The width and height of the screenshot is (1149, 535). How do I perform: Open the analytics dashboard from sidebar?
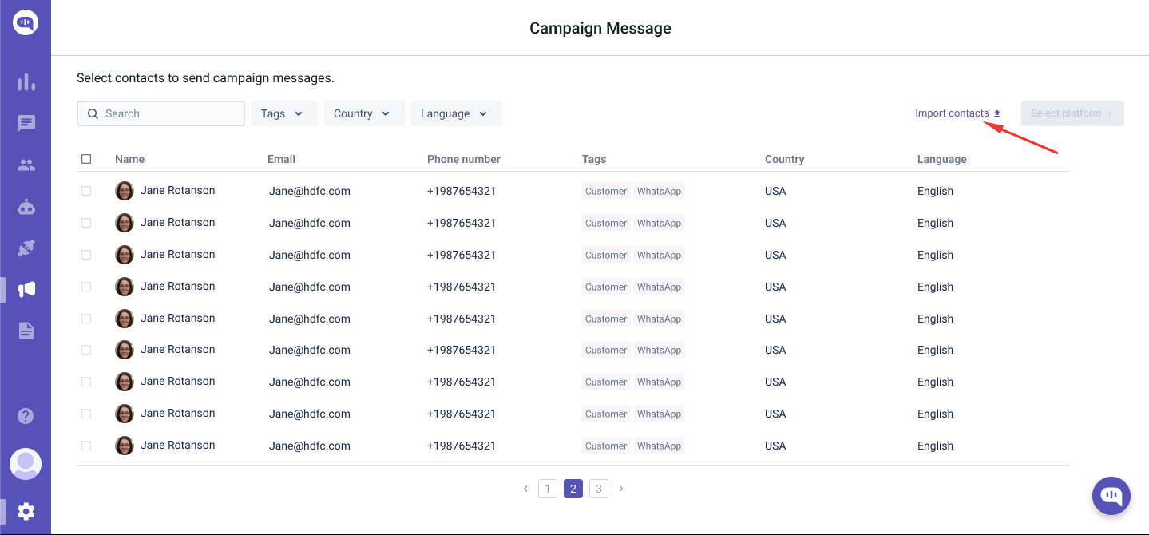click(x=26, y=82)
